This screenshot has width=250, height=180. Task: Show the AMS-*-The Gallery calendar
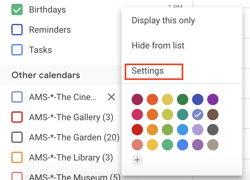17,117
